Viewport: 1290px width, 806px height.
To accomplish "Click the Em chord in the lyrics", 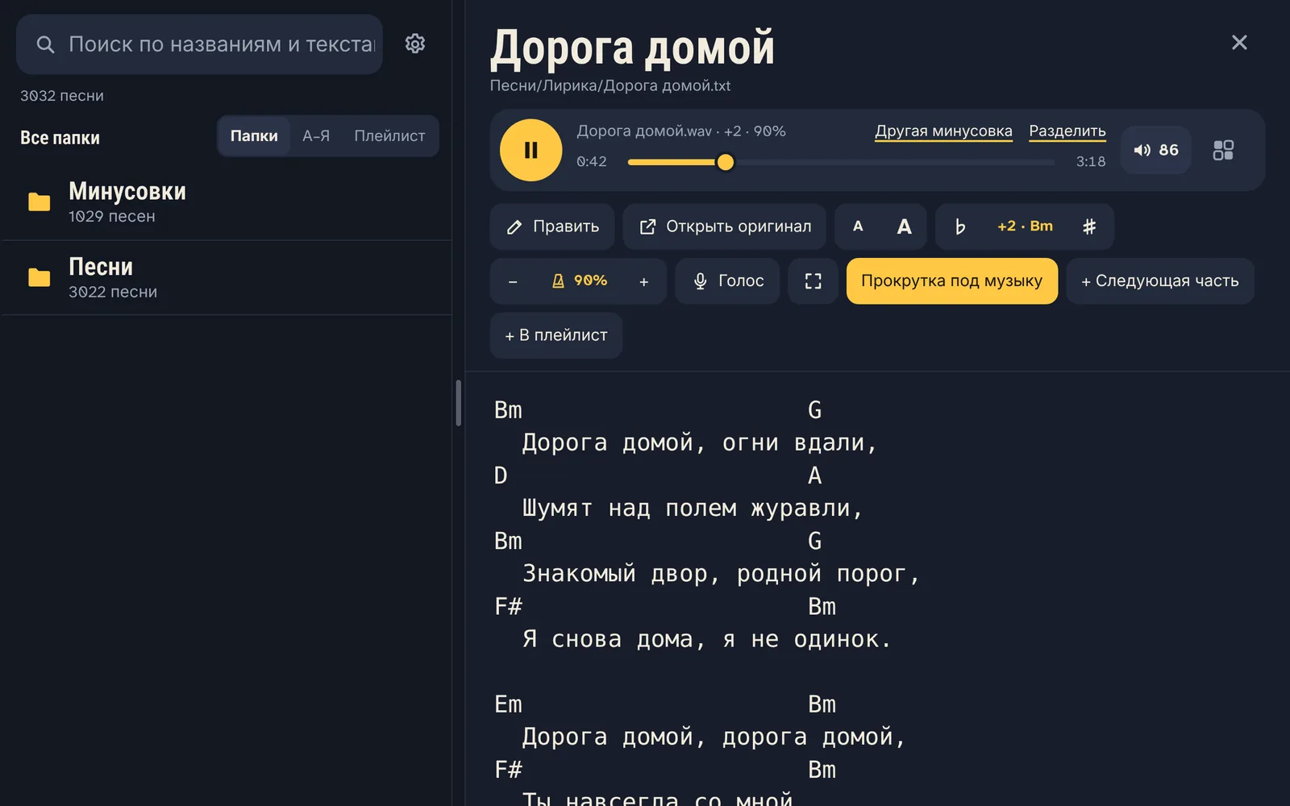I will [508, 704].
